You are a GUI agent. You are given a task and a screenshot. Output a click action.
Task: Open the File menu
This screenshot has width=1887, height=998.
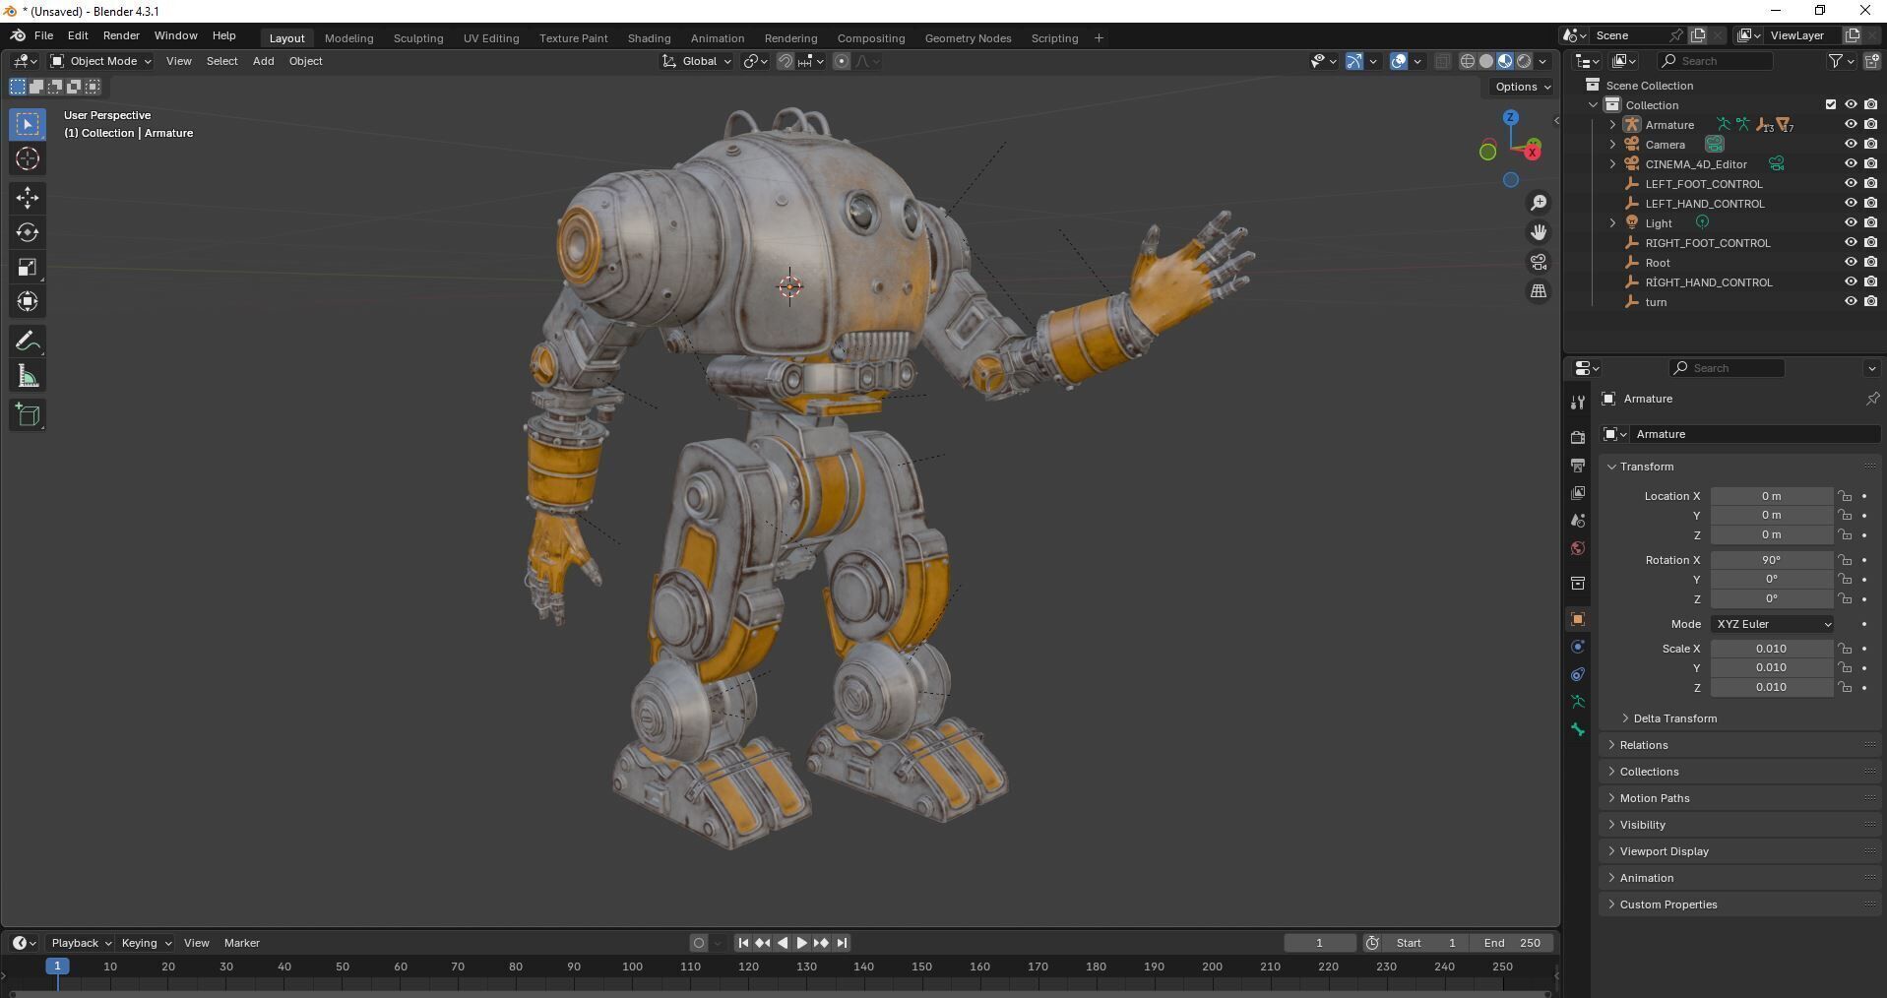tap(43, 35)
